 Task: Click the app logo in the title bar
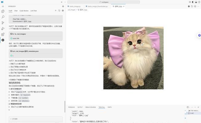(x=2, y=2)
